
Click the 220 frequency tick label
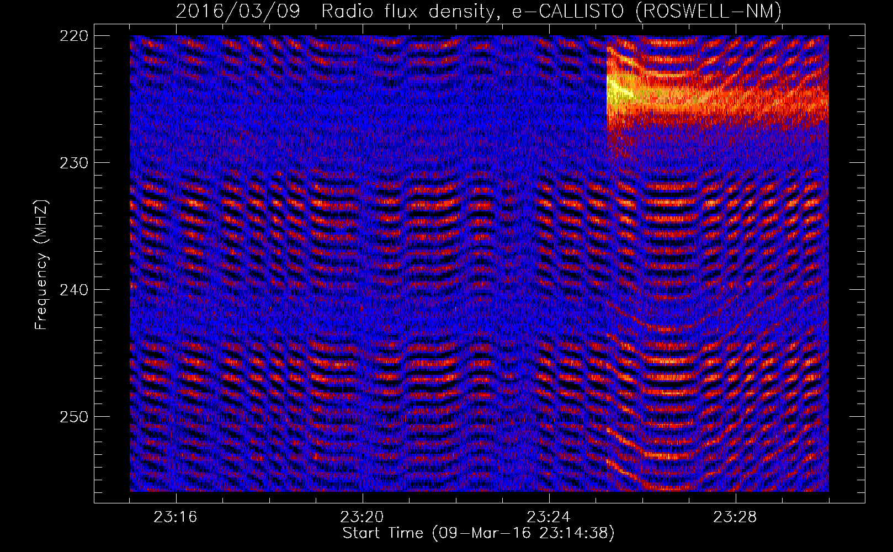pyautogui.click(x=73, y=36)
